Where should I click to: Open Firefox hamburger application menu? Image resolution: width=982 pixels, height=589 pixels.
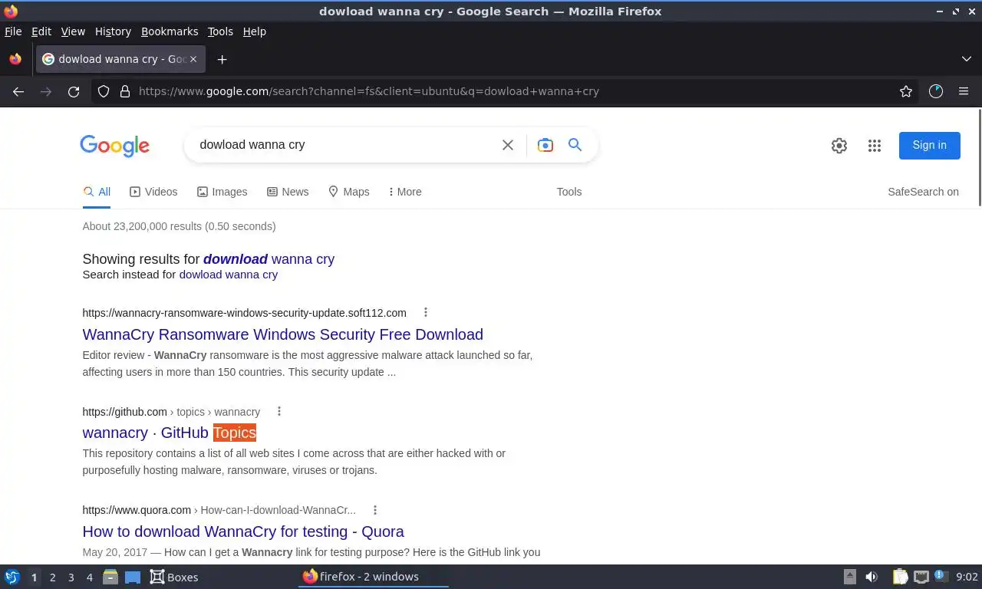pyautogui.click(x=964, y=91)
